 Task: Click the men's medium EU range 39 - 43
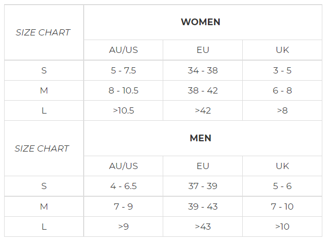coord(203,207)
